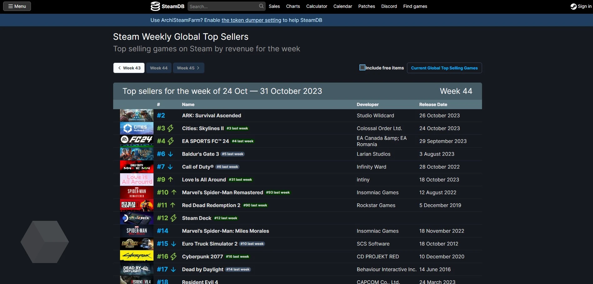Screen dimensions: 593x284
Task: Open Euro Truck Simulator 2 name link
Action: tap(210, 244)
